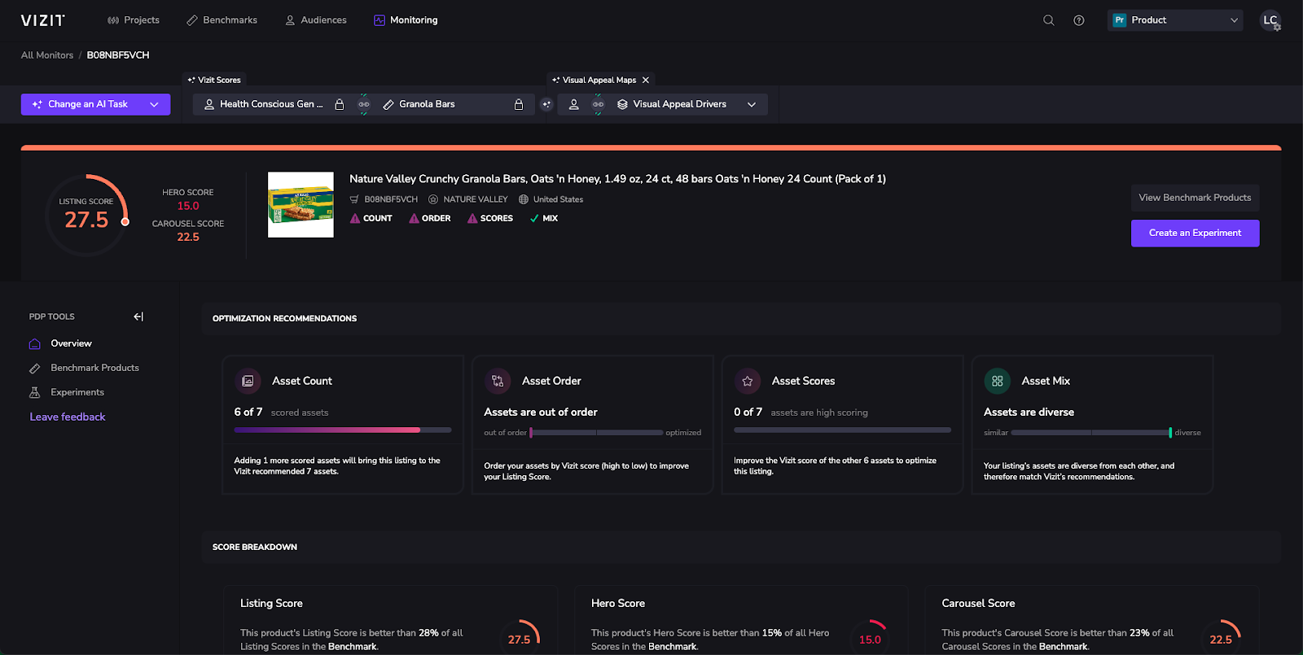This screenshot has width=1303, height=655.
Task: Open the Projects menu item
Action: click(x=134, y=20)
